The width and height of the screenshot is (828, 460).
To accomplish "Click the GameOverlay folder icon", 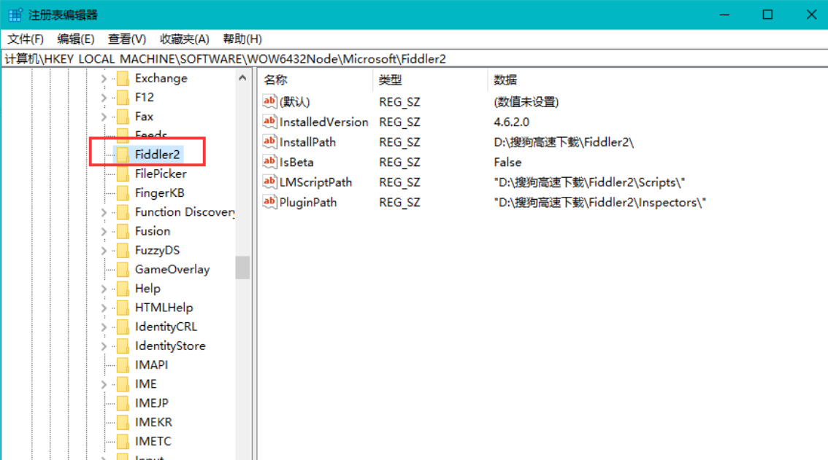I will coord(122,269).
